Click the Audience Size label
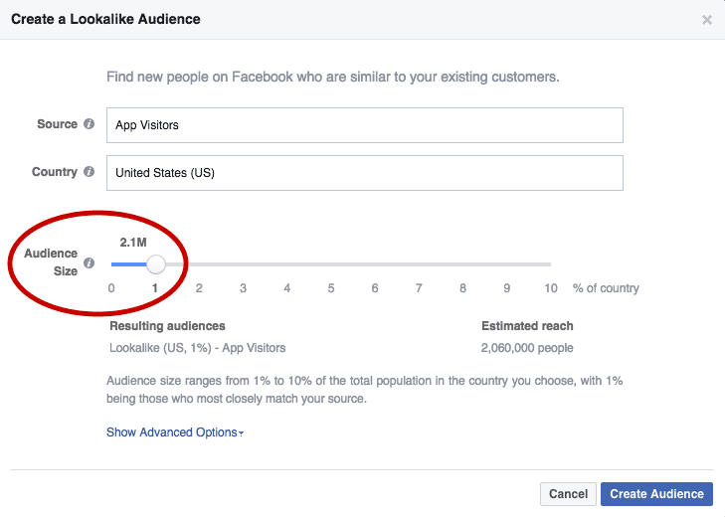The image size is (725, 517). coord(51,262)
